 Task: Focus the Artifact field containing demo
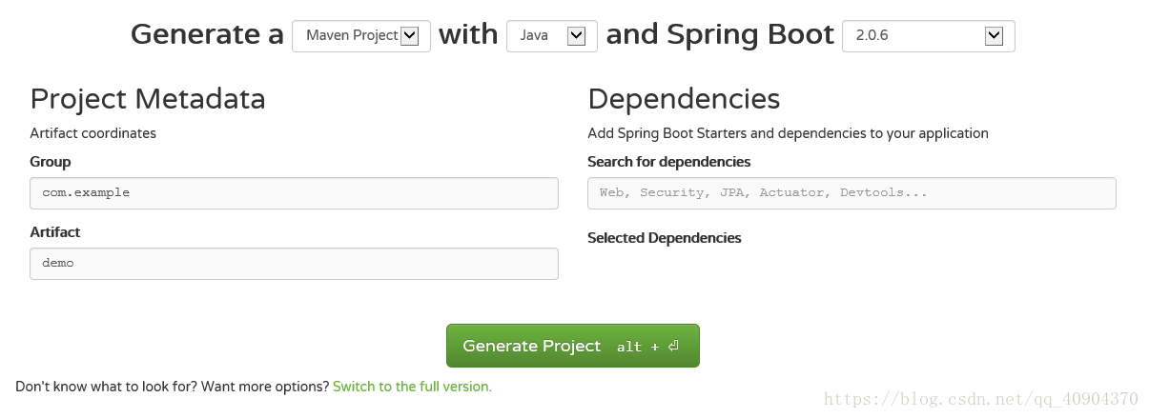pyautogui.click(x=294, y=264)
